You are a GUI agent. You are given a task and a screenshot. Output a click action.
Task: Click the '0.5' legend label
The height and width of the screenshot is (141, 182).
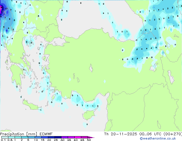point(10,140)
